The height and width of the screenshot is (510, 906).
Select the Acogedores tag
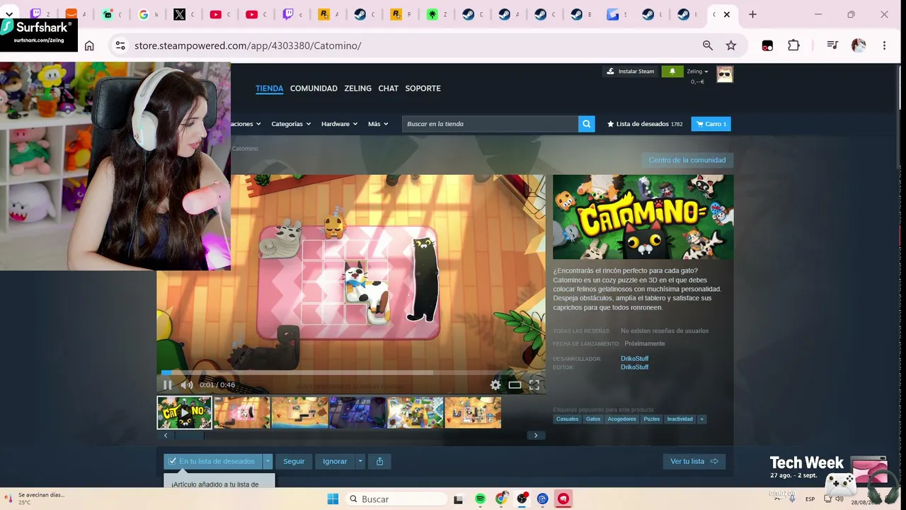pyautogui.click(x=622, y=419)
